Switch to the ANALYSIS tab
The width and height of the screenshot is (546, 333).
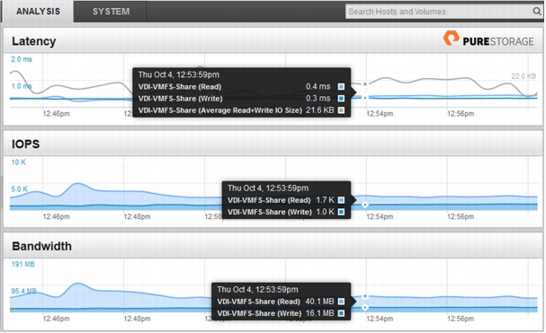click(x=38, y=12)
